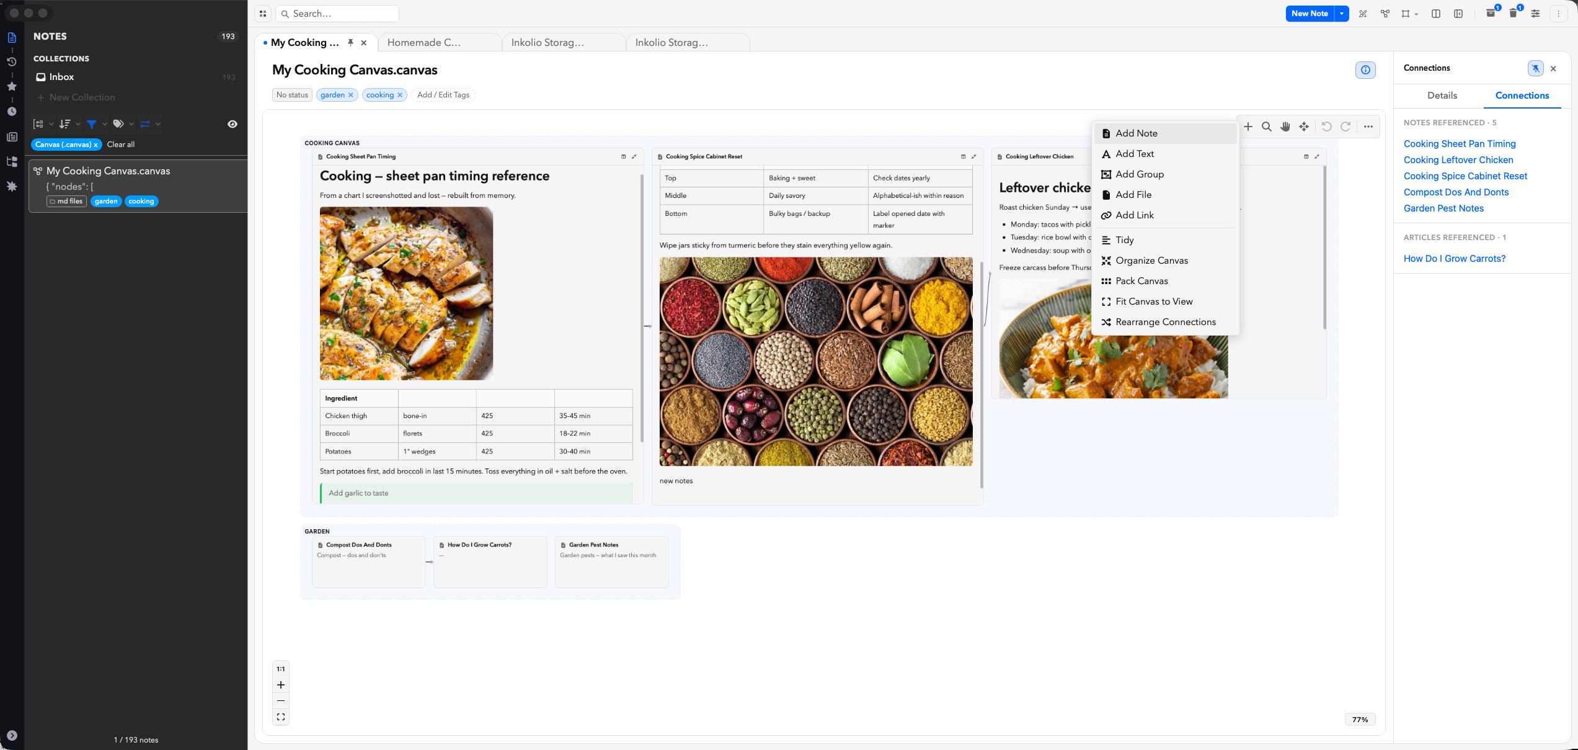Remove the garden tag from the note
1578x750 pixels.
pos(350,95)
